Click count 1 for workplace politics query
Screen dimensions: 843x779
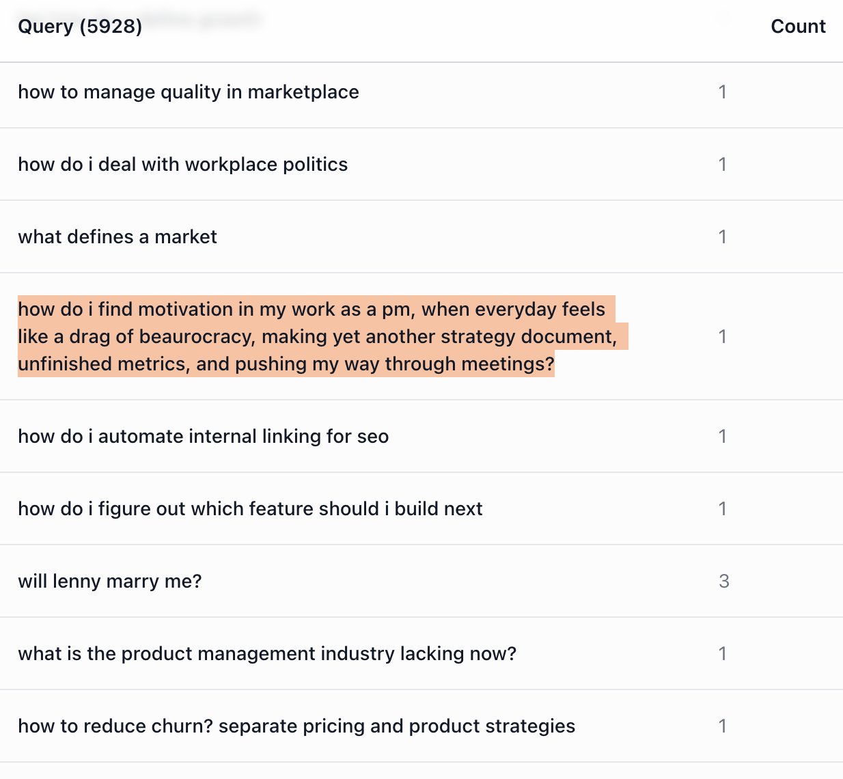(723, 165)
